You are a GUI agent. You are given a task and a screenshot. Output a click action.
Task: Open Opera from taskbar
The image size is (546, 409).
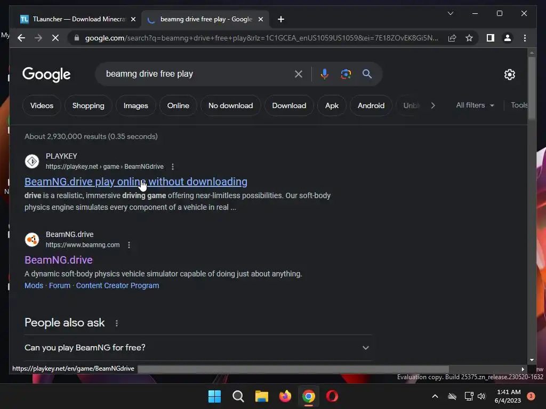tap(332, 396)
